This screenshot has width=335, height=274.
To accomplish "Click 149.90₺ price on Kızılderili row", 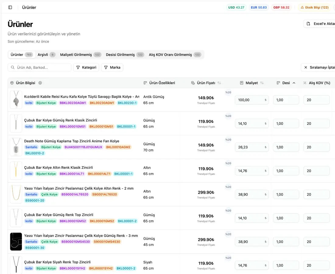I will click(x=206, y=98).
